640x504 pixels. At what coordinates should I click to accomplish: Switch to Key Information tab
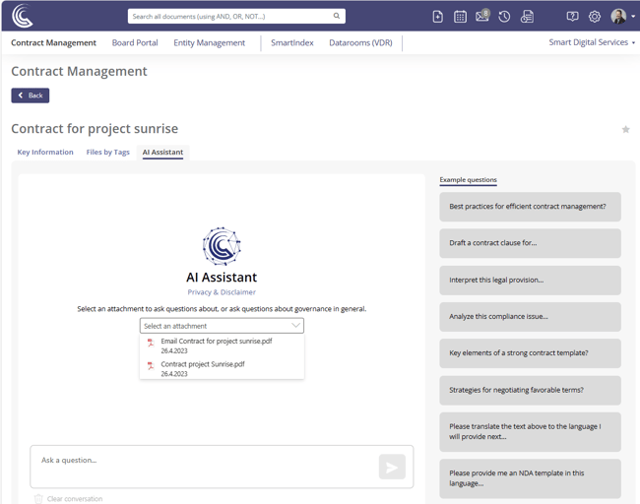pyautogui.click(x=45, y=152)
